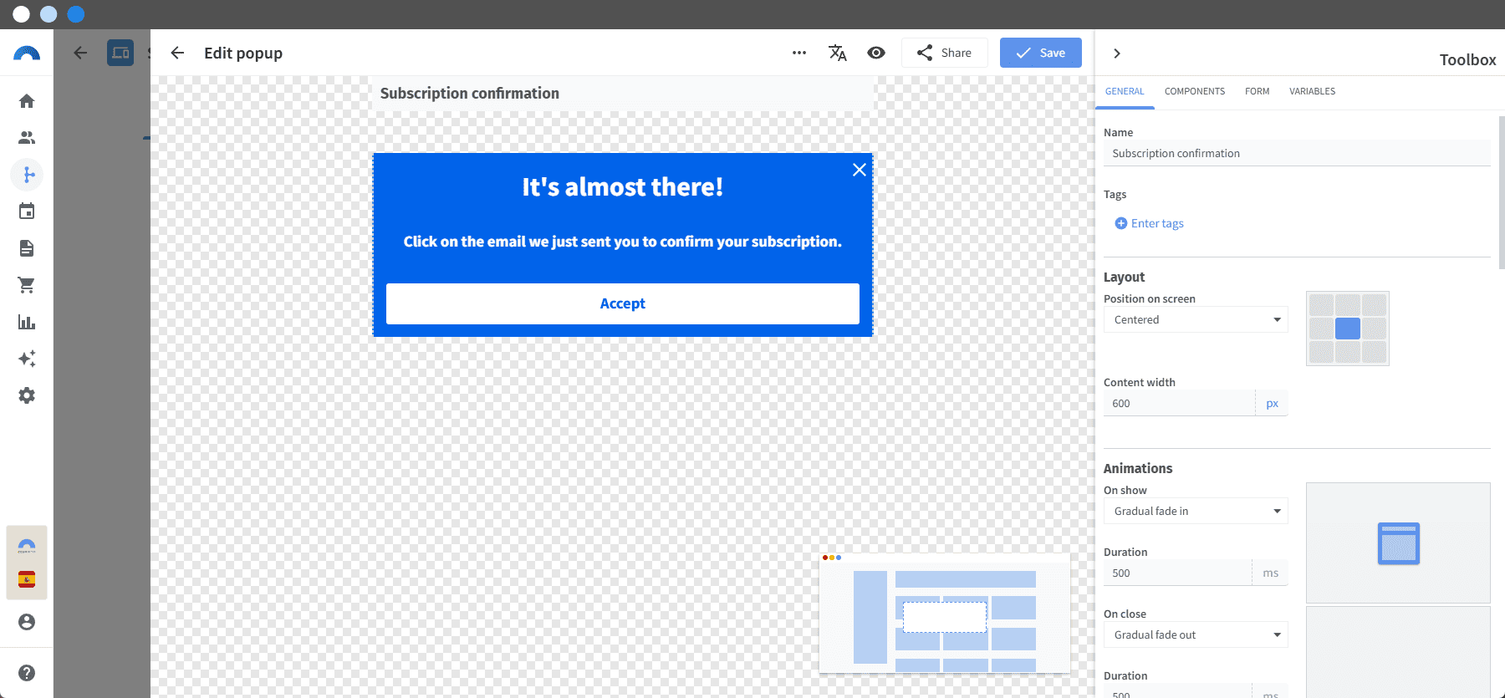Image resolution: width=1505 pixels, height=698 pixels.
Task: Open the Position on screen dropdown
Action: [x=1196, y=319]
